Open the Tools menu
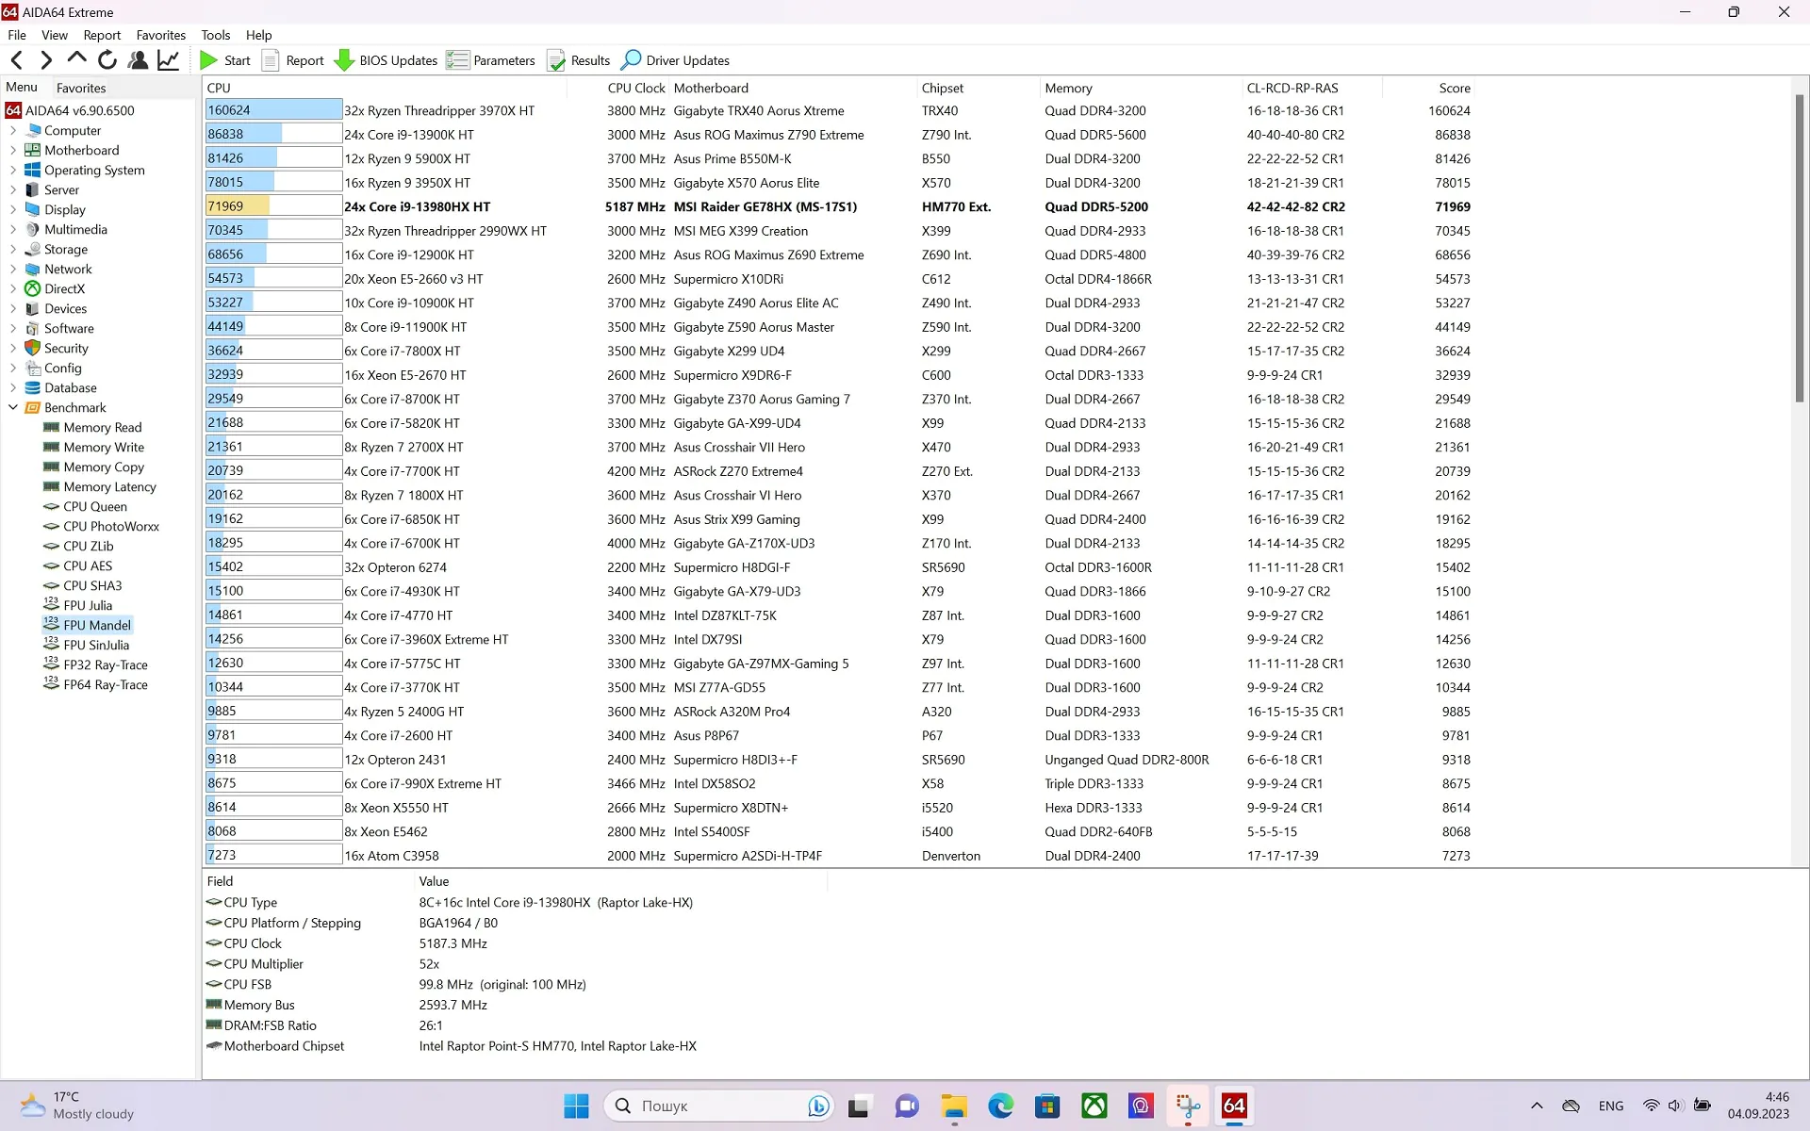 point(215,35)
